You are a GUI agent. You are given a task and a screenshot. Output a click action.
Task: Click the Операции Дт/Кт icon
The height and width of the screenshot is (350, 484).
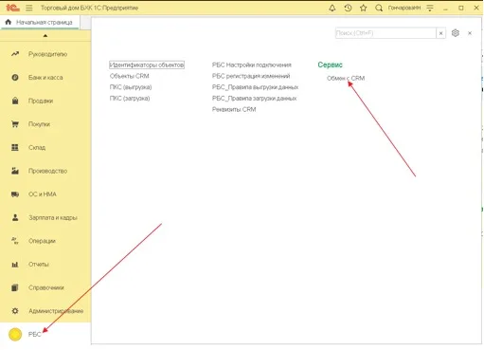[15, 241]
